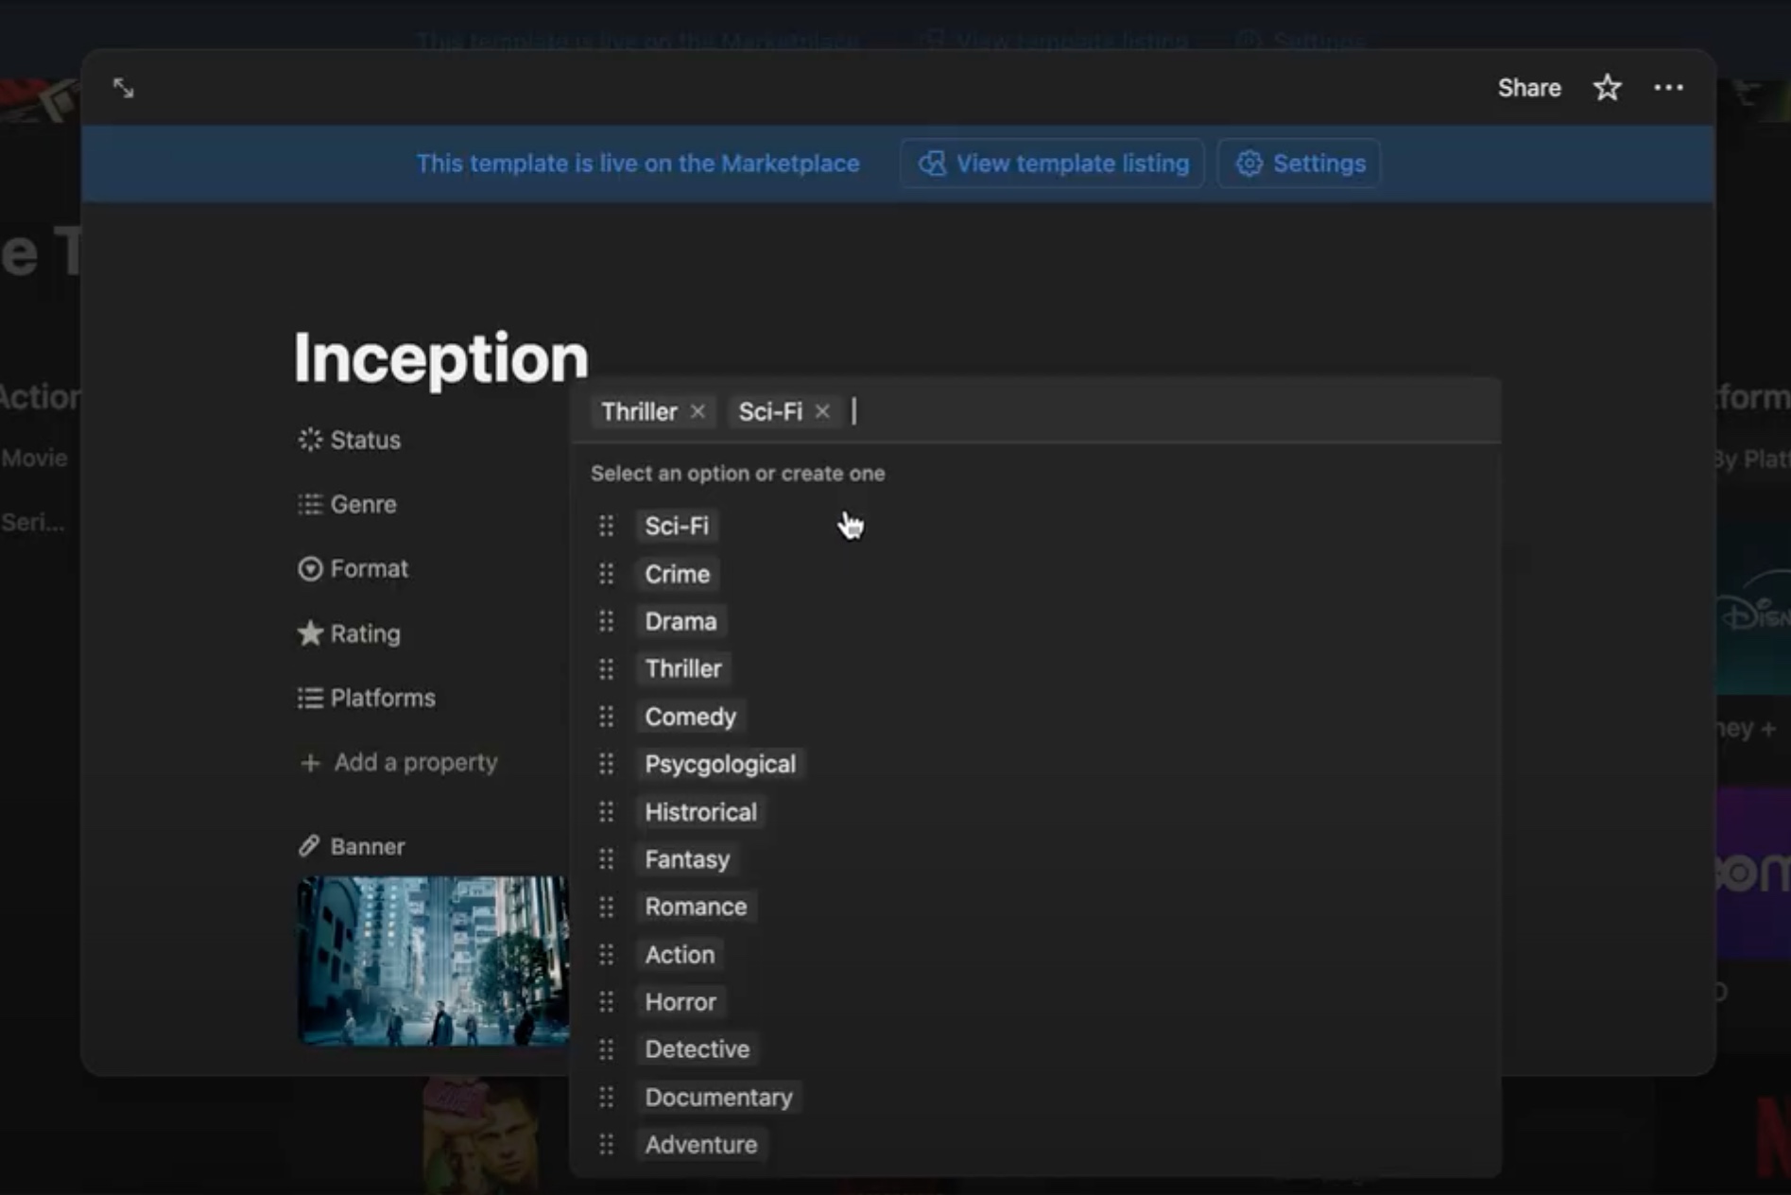
Task: Remove the Sci-Fi tag with its X
Action: pyautogui.click(x=822, y=411)
